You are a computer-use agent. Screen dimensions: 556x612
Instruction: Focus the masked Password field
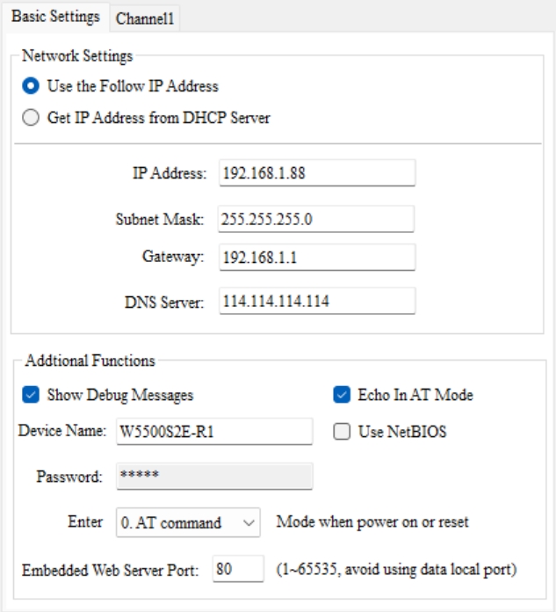213,477
